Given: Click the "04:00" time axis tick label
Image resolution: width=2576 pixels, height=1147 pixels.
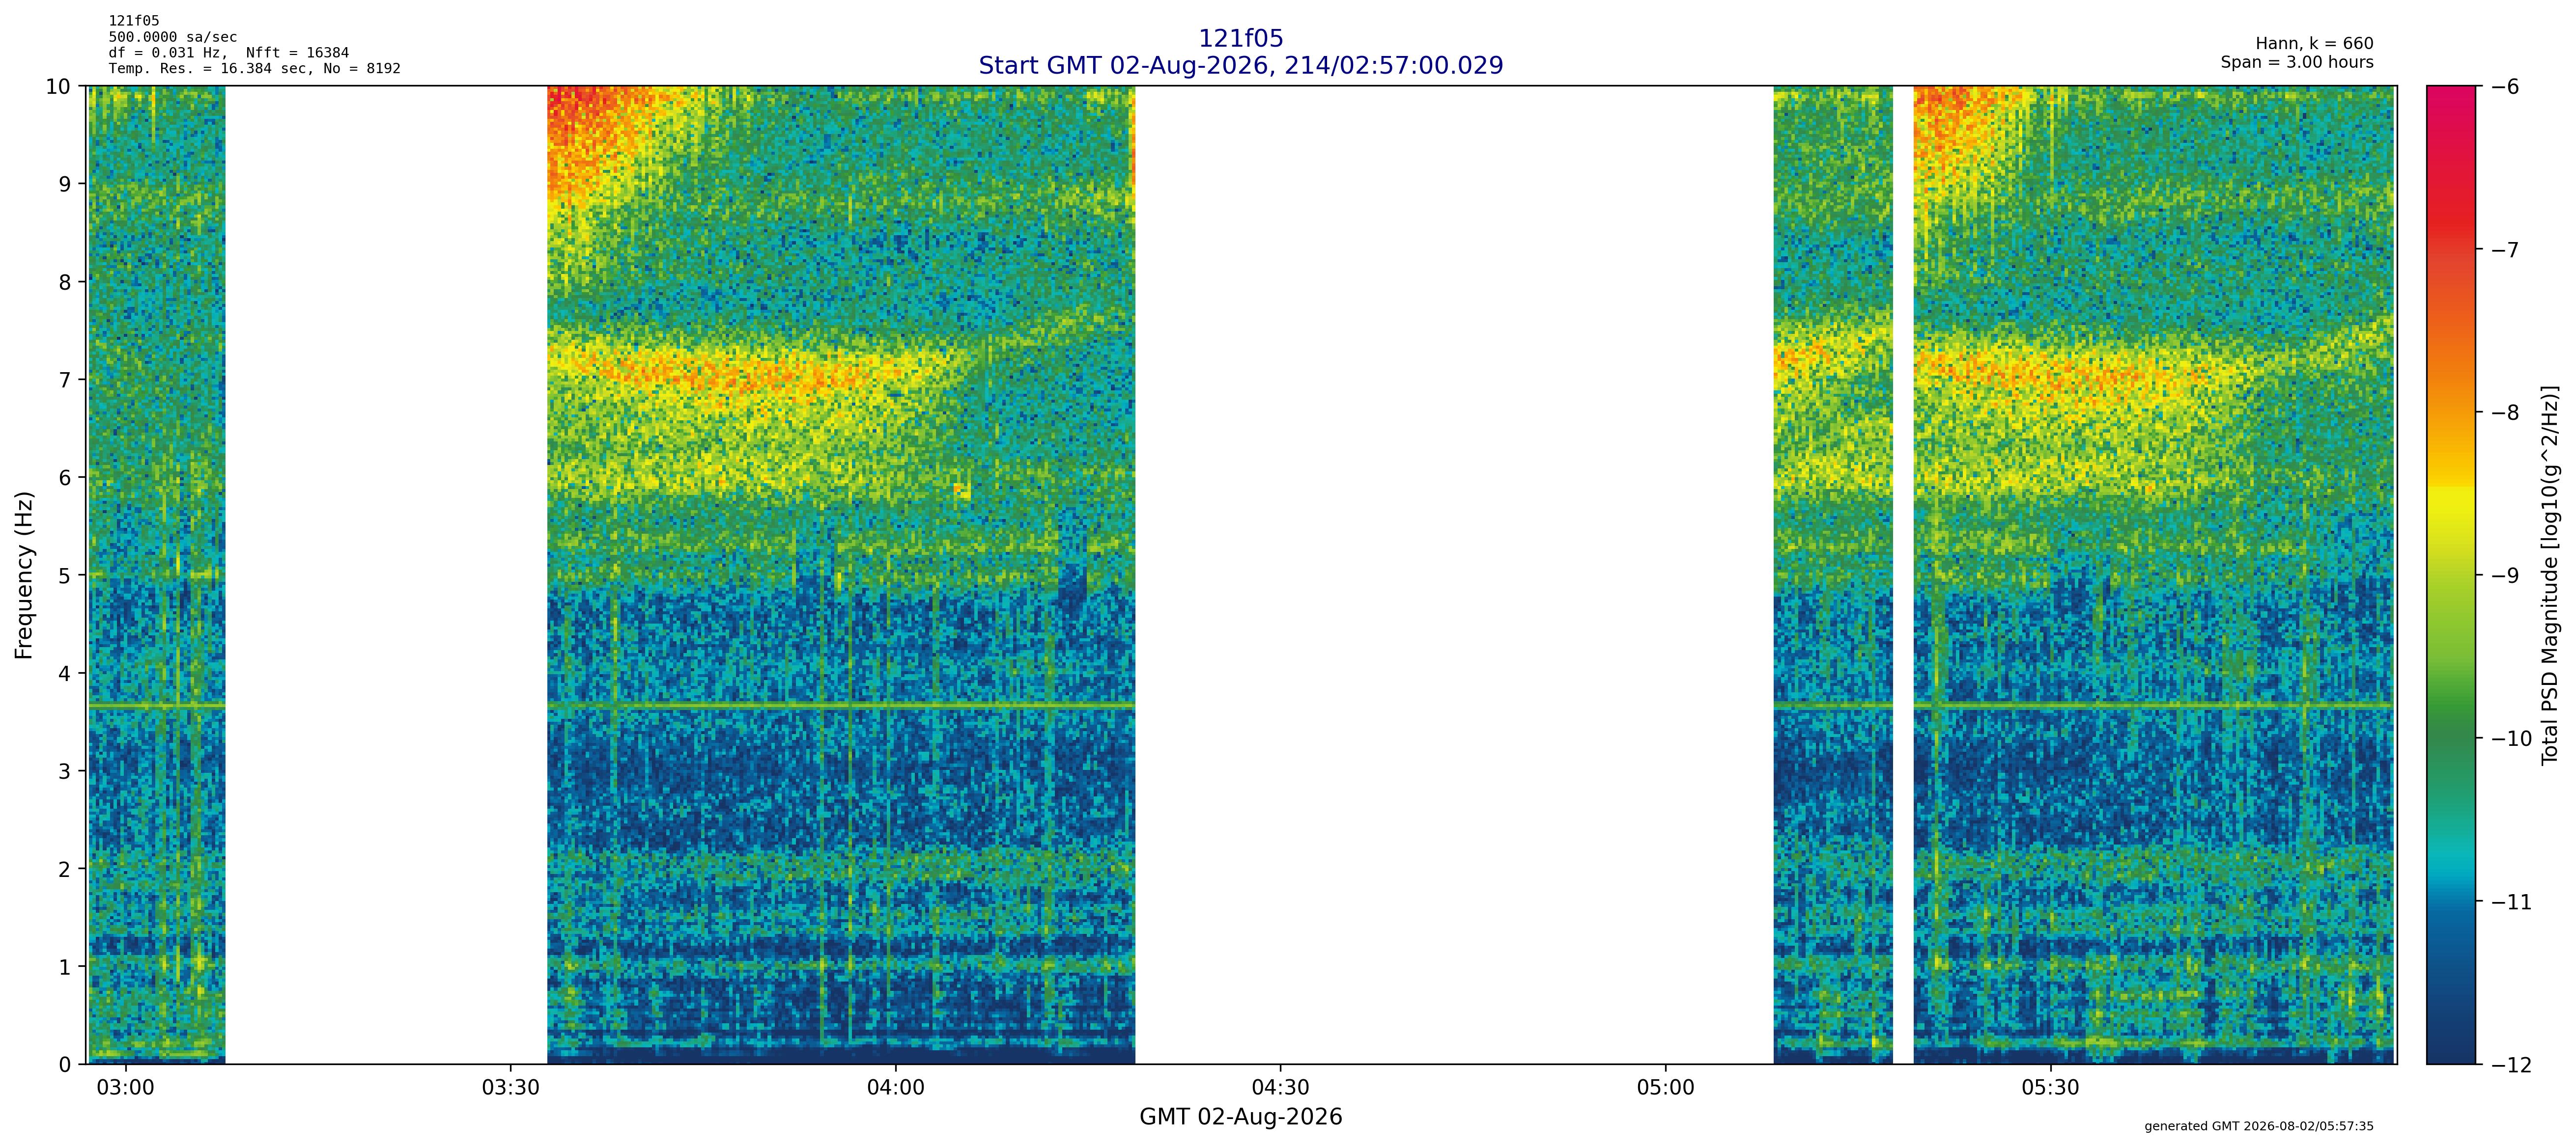Looking at the screenshot, I should [x=895, y=1087].
